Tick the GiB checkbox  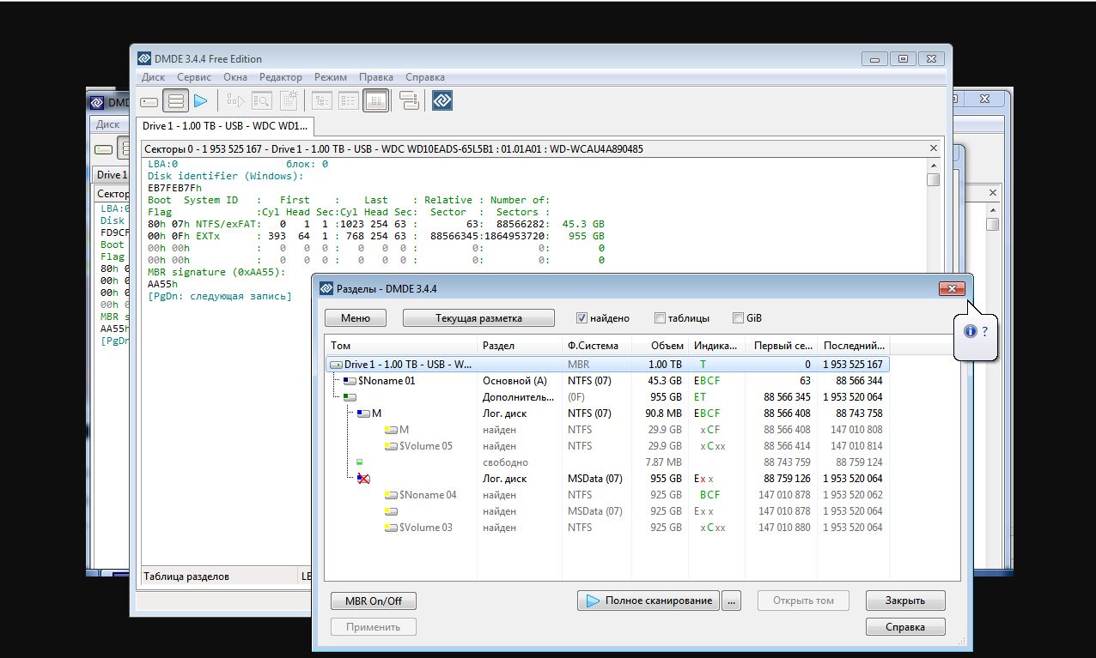pos(738,318)
